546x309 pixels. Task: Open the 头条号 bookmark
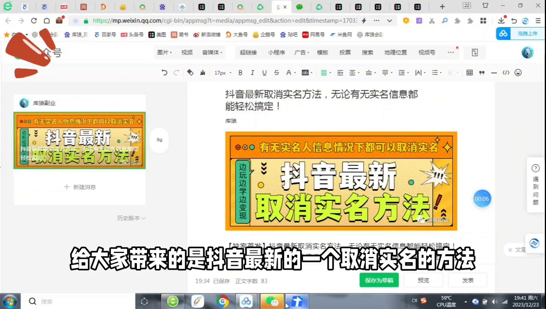click(x=132, y=35)
